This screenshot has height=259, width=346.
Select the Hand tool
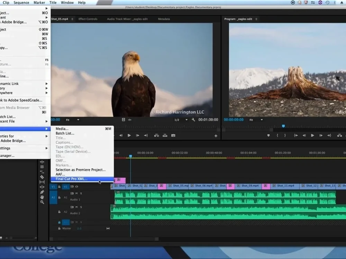click(x=42, y=197)
